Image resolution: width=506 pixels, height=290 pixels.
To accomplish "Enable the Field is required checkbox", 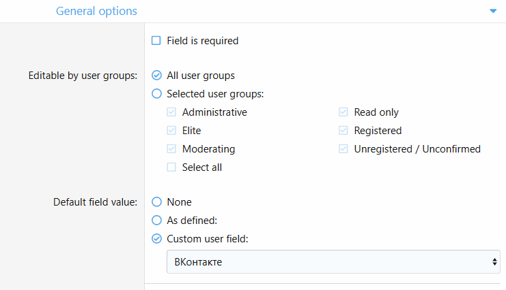I will point(156,41).
